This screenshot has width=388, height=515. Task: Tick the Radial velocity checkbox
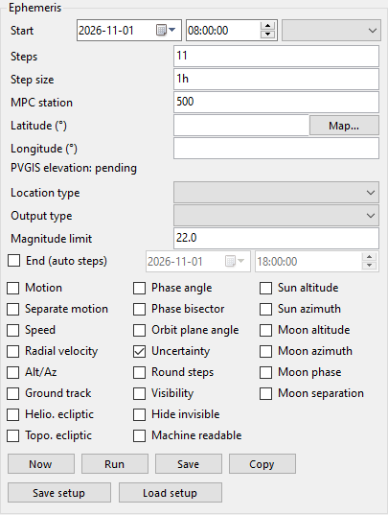tap(13, 351)
